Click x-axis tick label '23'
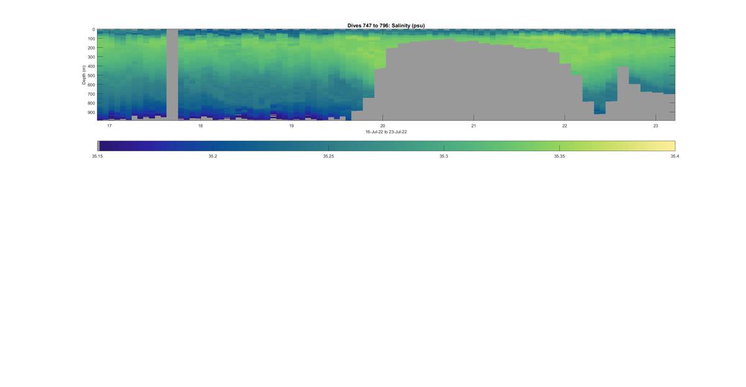 [655, 126]
